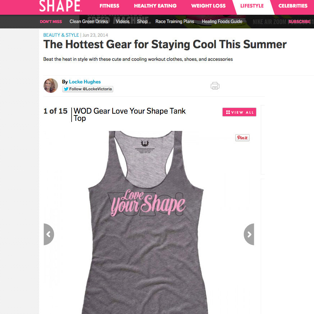Click author's profile photo
This screenshot has width=314, height=314.
point(51,86)
